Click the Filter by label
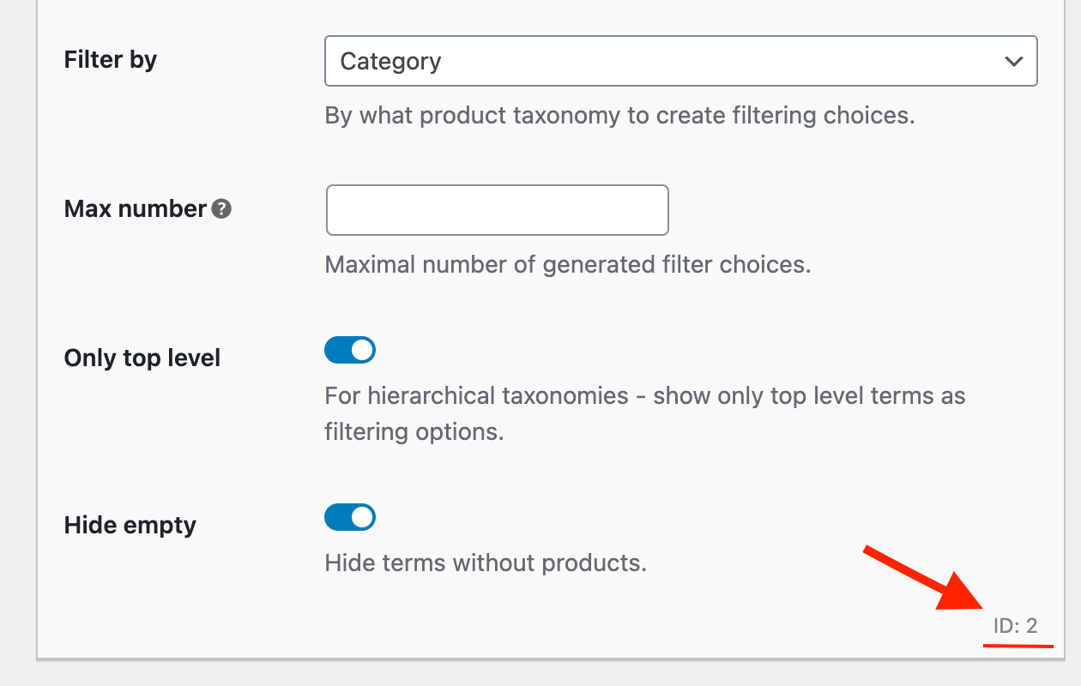Viewport: 1081px width, 686px height. click(x=111, y=60)
